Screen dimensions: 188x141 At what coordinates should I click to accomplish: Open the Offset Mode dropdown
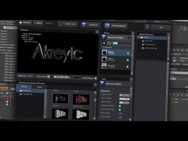[124, 103]
